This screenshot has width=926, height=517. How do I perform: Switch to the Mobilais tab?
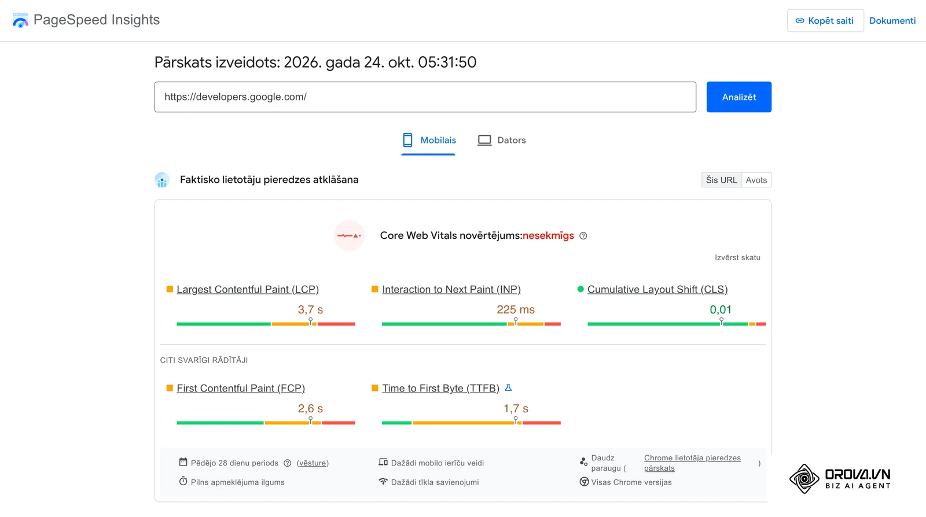[429, 141]
